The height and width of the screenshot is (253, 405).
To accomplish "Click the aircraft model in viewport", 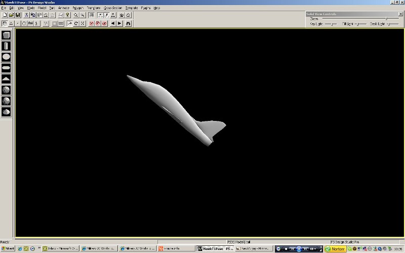I will (x=176, y=110).
